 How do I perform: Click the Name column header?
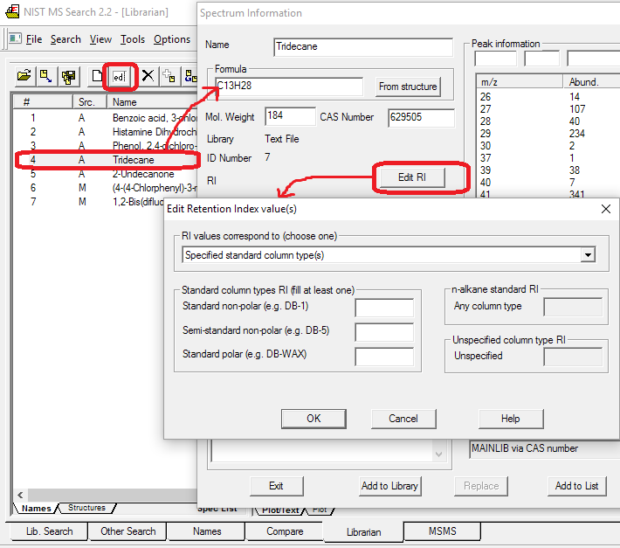(152, 102)
